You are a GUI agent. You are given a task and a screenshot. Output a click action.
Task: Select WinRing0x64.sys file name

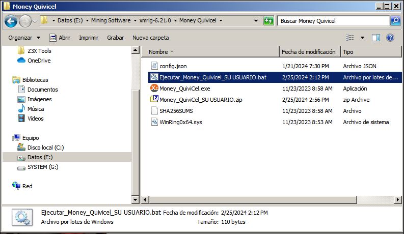click(x=181, y=122)
